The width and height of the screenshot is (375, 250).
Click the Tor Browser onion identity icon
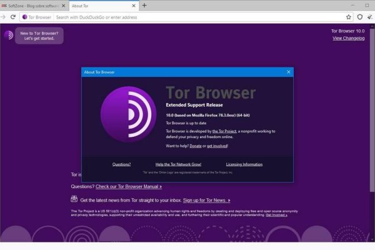(25, 17)
